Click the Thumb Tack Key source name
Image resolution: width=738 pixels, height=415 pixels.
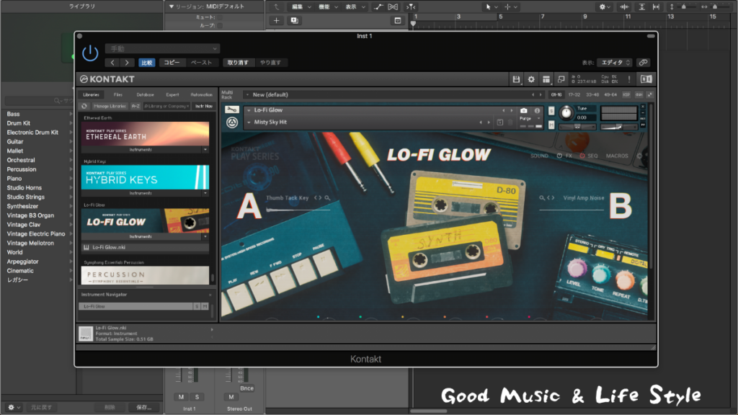(287, 198)
